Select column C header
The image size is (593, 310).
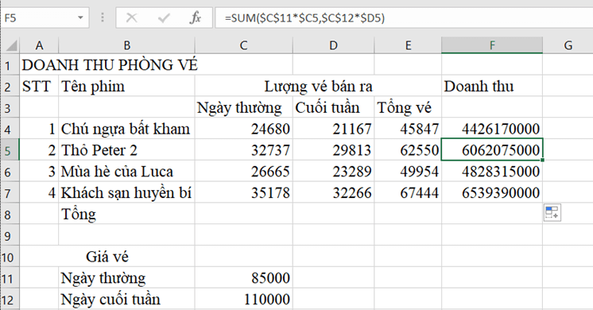(243, 45)
